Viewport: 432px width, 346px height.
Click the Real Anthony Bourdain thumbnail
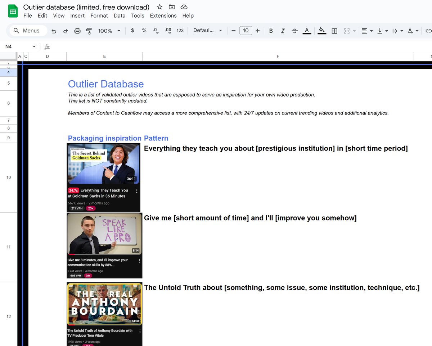click(104, 304)
